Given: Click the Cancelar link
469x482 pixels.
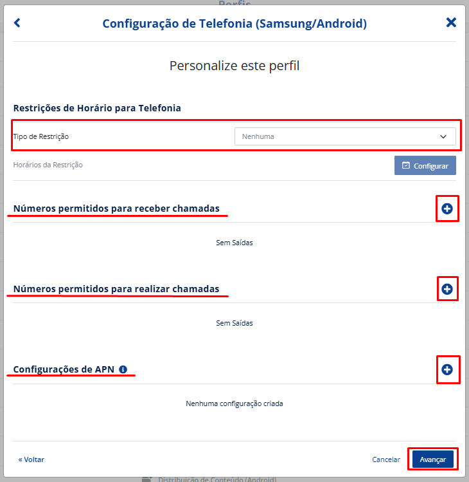Looking at the screenshot, I should [x=386, y=459].
